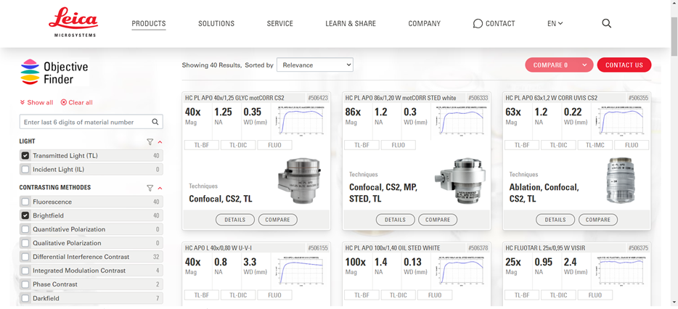678x309 pixels.
Task: Click the Show all double-chevron link
Action: [36, 102]
